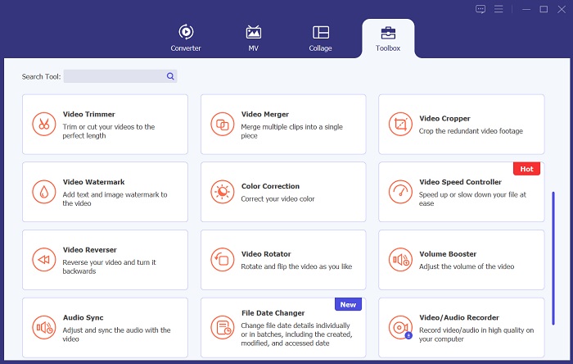Click the Video Reverser rewind icon
Screen dimensions: 573x364
point(43,260)
